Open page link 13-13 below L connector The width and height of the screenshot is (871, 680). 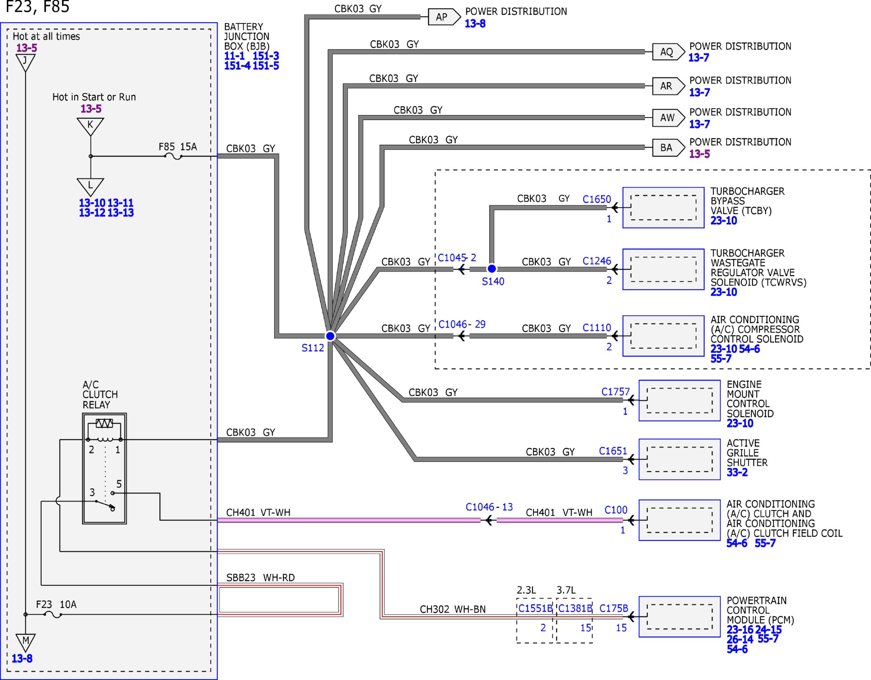click(x=121, y=213)
